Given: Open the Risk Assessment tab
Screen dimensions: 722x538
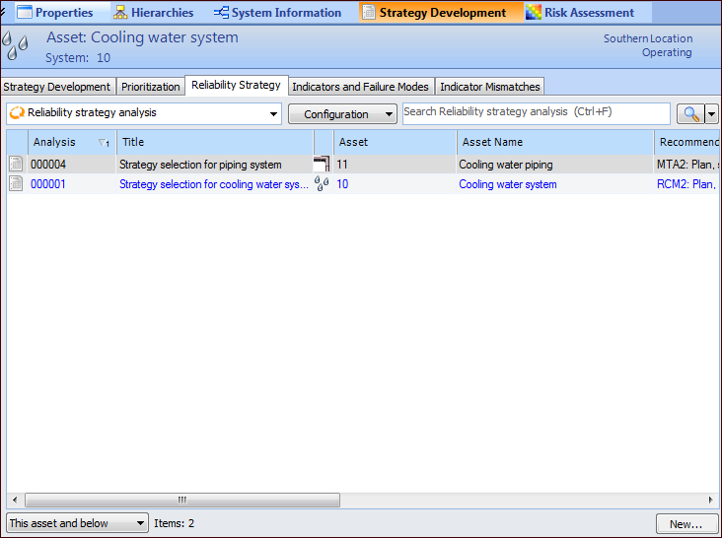Looking at the screenshot, I should click(x=581, y=13).
